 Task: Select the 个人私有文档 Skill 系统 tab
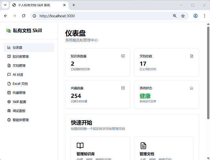click(39, 5)
